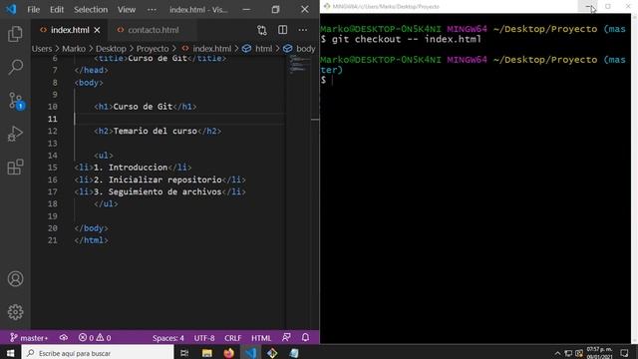Open the Edit menu
This screenshot has width=638, height=359.
(x=57, y=9)
